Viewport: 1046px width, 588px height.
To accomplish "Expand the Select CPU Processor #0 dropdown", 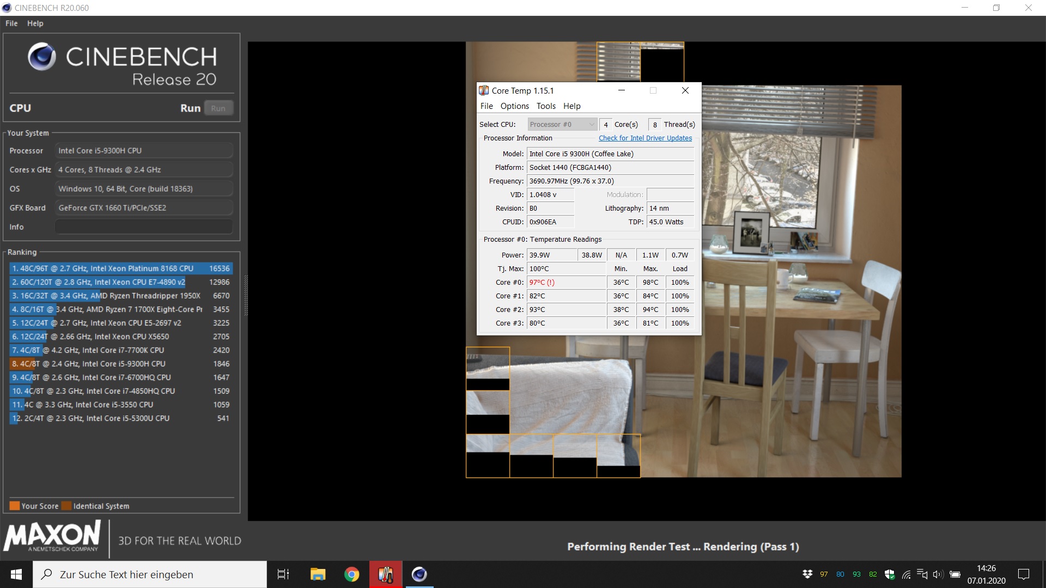I will coord(562,125).
